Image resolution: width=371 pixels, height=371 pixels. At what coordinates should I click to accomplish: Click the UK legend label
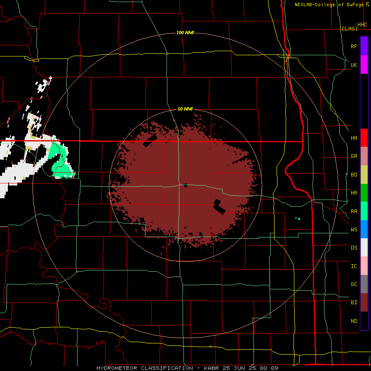pyautogui.click(x=354, y=65)
